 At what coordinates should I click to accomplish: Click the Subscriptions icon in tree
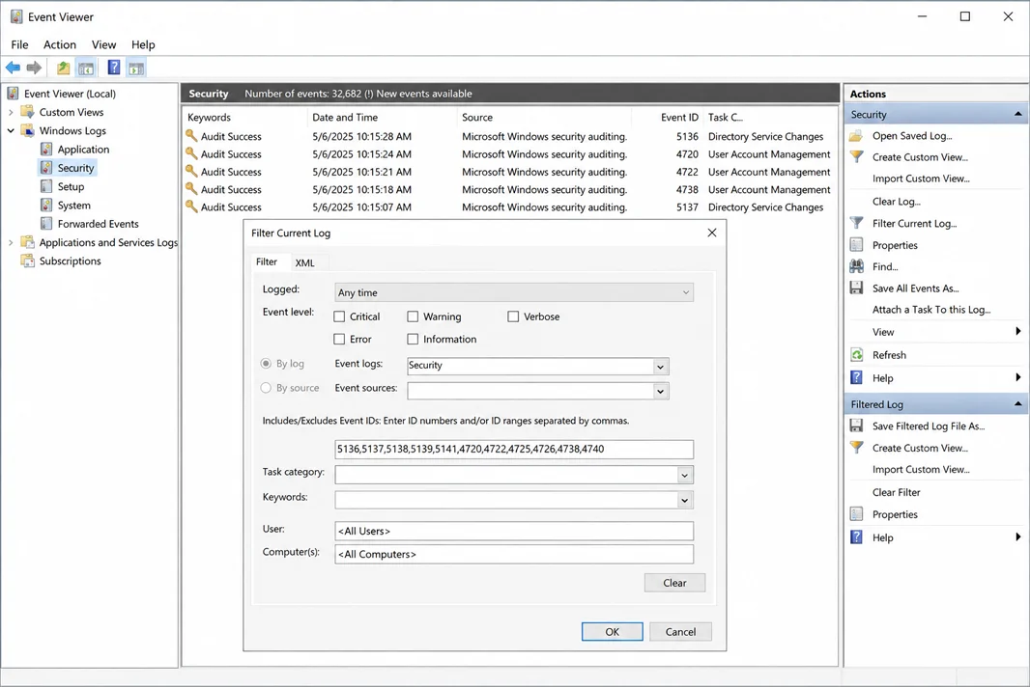click(x=28, y=261)
